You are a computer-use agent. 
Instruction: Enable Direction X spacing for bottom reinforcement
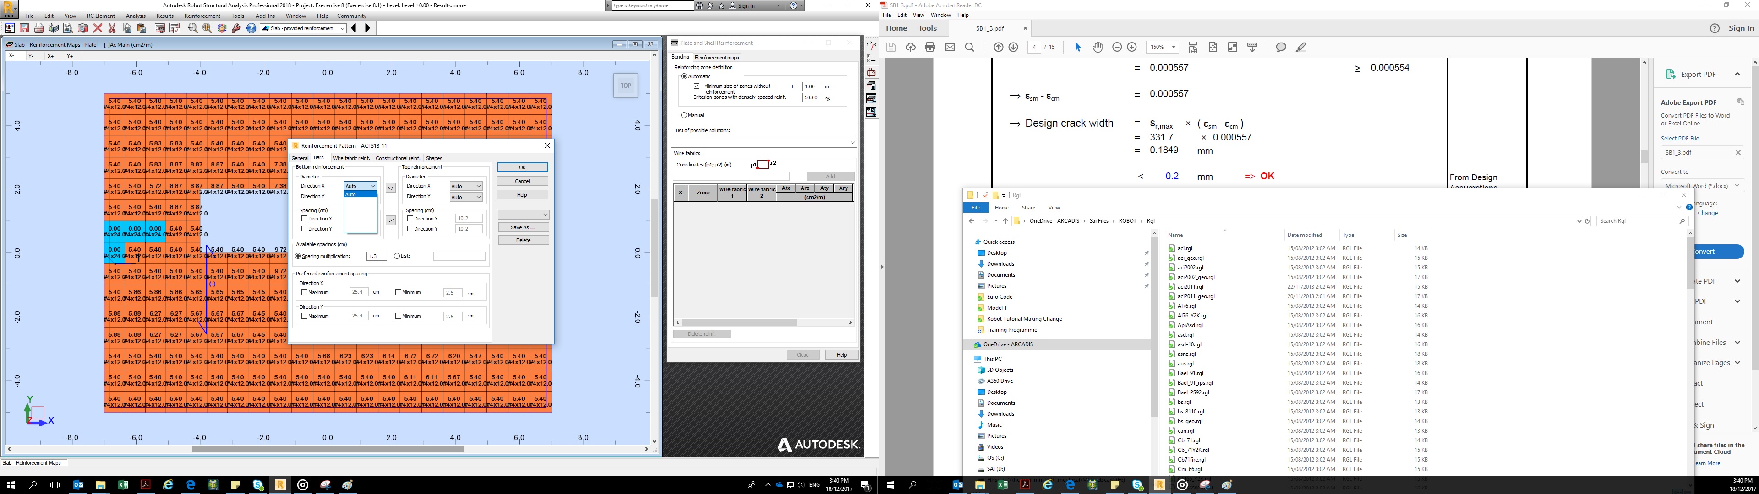(x=305, y=219)
